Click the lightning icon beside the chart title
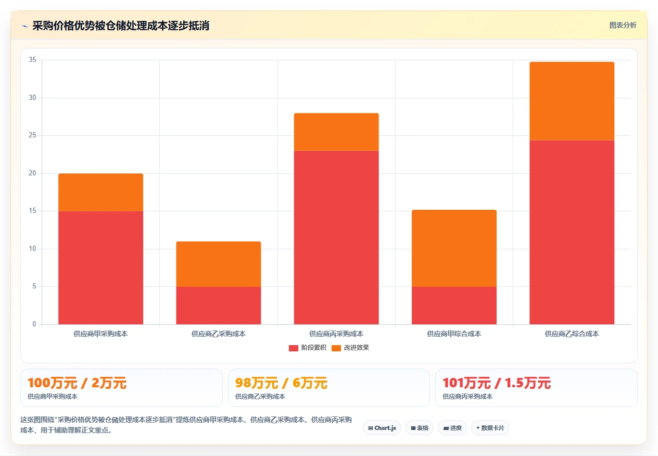The width and height of the screenshot is (658, 456). click(x=25, y=26)
